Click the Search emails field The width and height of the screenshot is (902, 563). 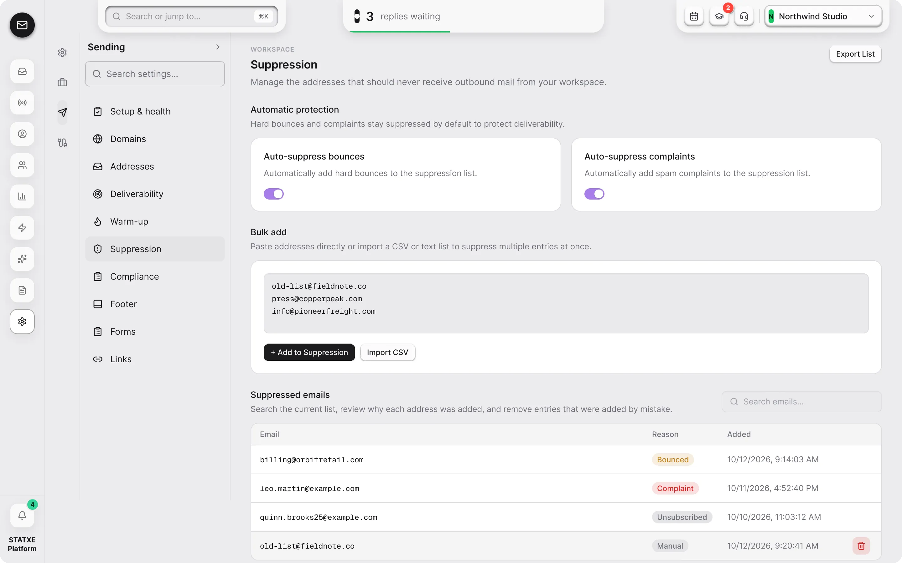801,401
